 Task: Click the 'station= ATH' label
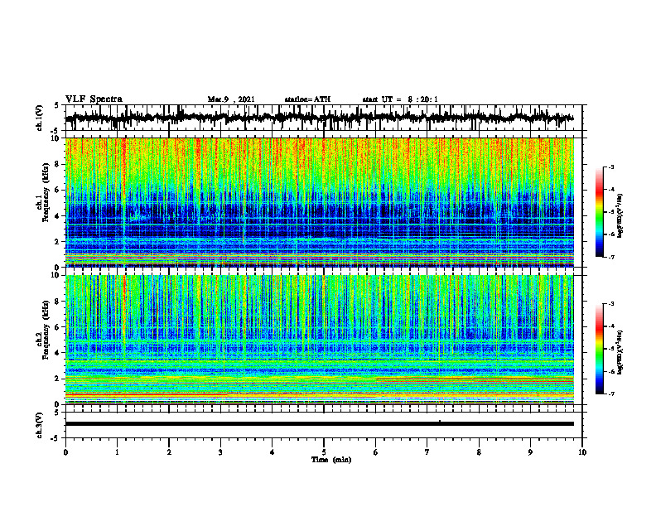click(x=307, y=99)
